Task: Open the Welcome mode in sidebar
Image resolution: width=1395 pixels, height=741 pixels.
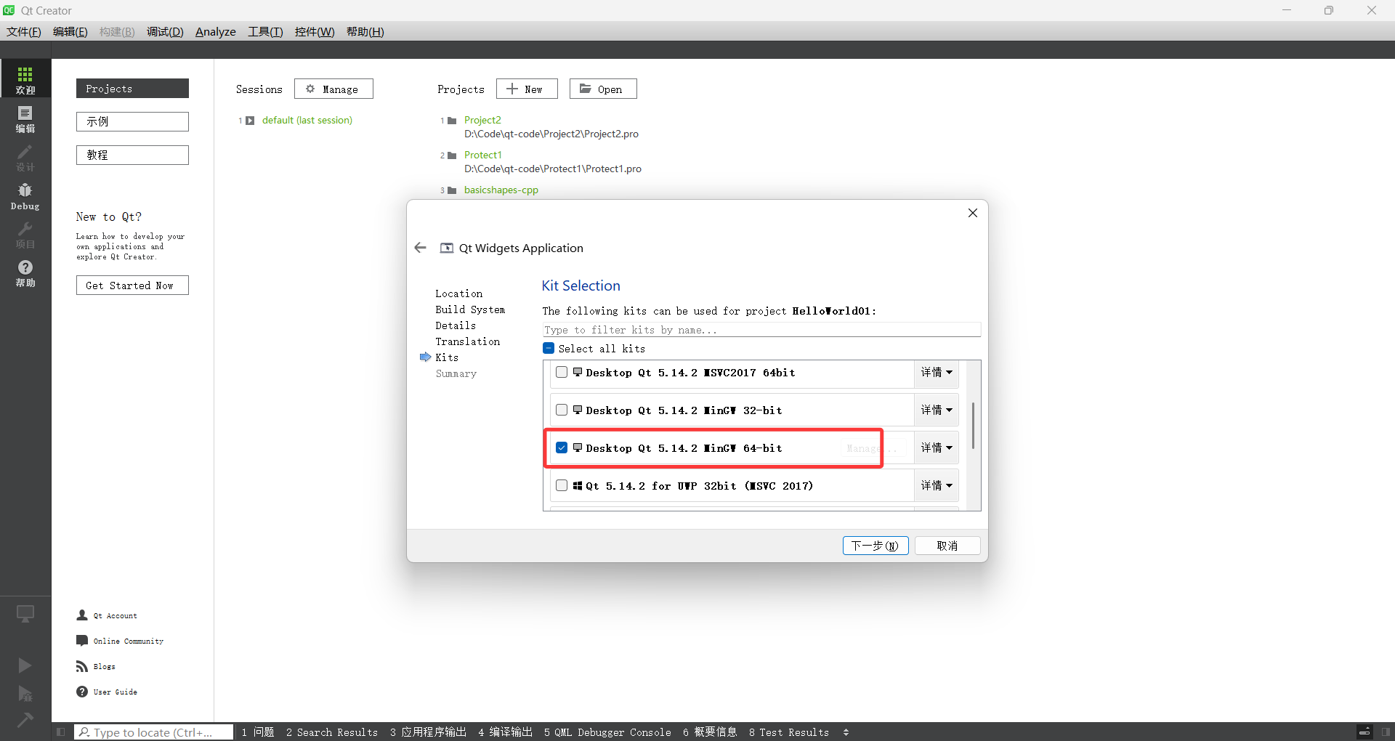Action: (25, 78)
